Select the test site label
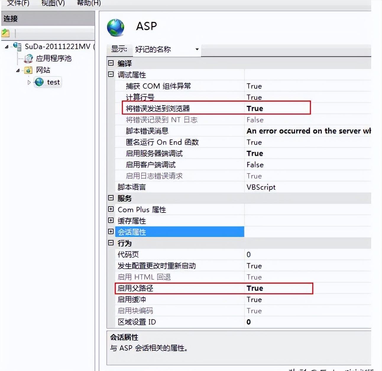Image resolution: width=382 pixels, height=371 pixels. click(53, 82)
